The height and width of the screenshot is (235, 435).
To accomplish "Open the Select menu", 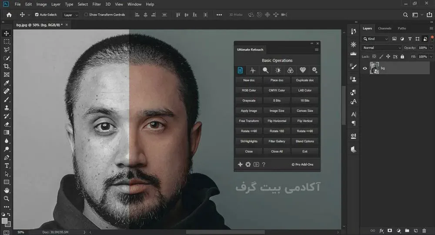I will tap(83, 4).
